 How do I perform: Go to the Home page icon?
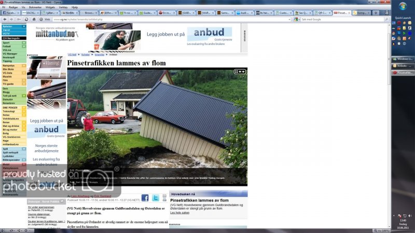pyautogui.click(x=33, y=19)
